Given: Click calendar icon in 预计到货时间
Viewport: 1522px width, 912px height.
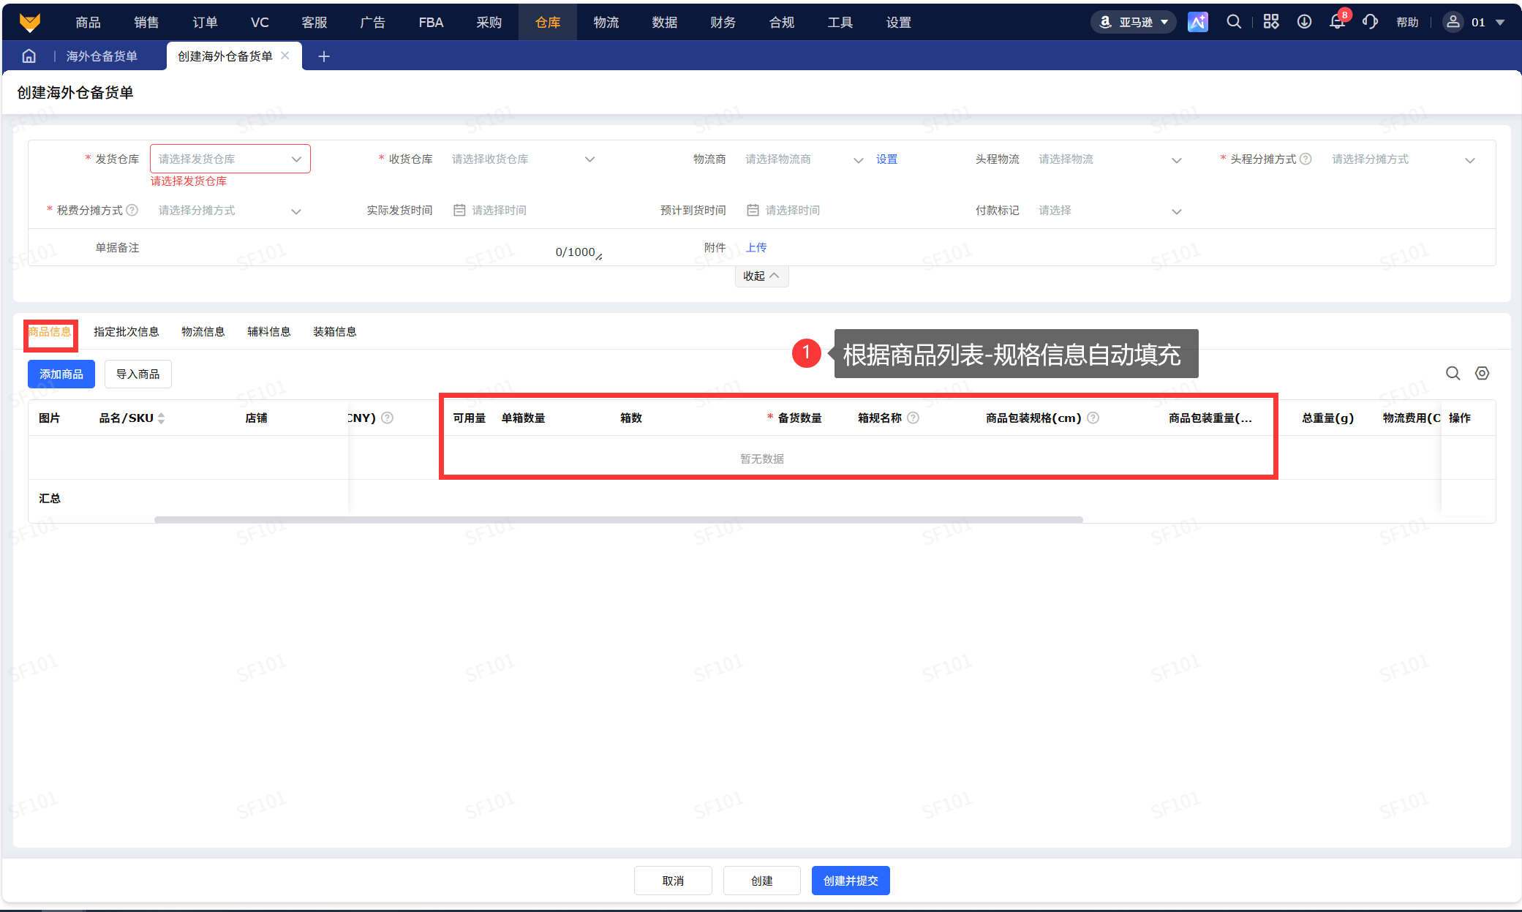Looking at the screenshot, I should click(x=753, y=210).
